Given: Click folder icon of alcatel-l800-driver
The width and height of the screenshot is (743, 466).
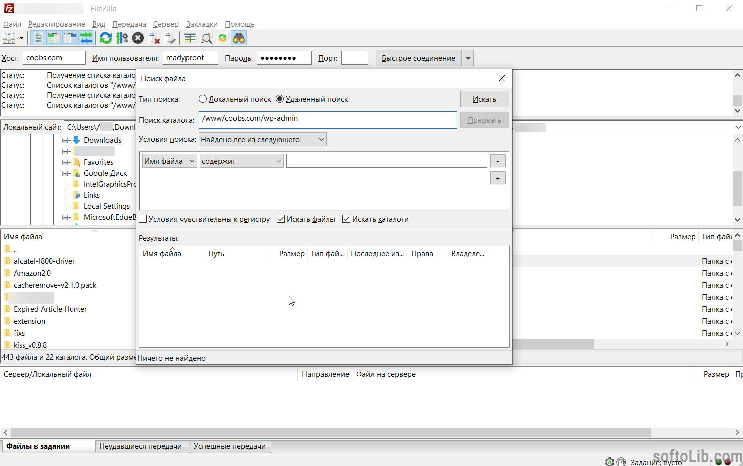Looking at the screenshot, I should click(x=7, y=261).
